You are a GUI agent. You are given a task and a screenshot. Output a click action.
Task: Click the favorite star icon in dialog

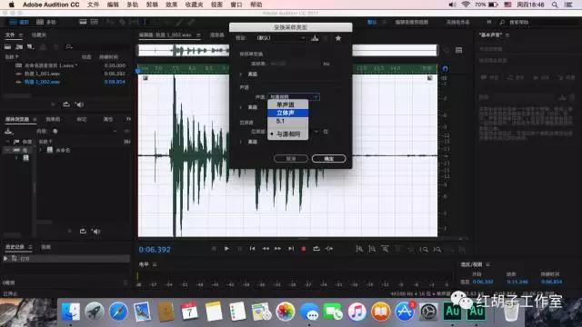[338, 38]
